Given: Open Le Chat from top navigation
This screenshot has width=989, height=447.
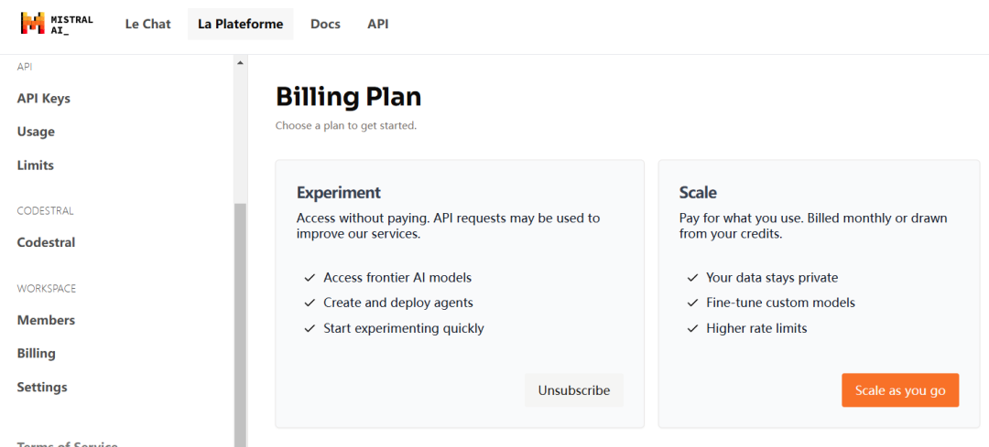Looking at the screenshot, I should coord(147,24).
